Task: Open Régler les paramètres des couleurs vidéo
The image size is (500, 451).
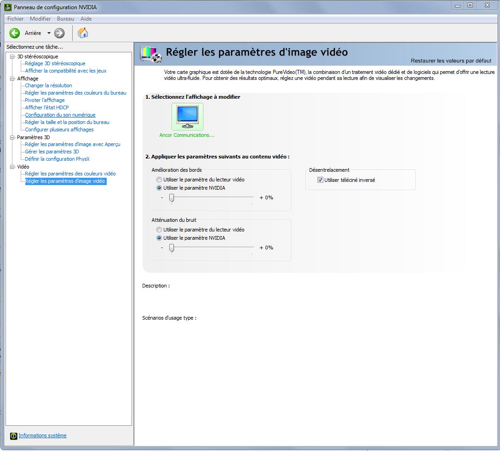Action: click(70, 174)
